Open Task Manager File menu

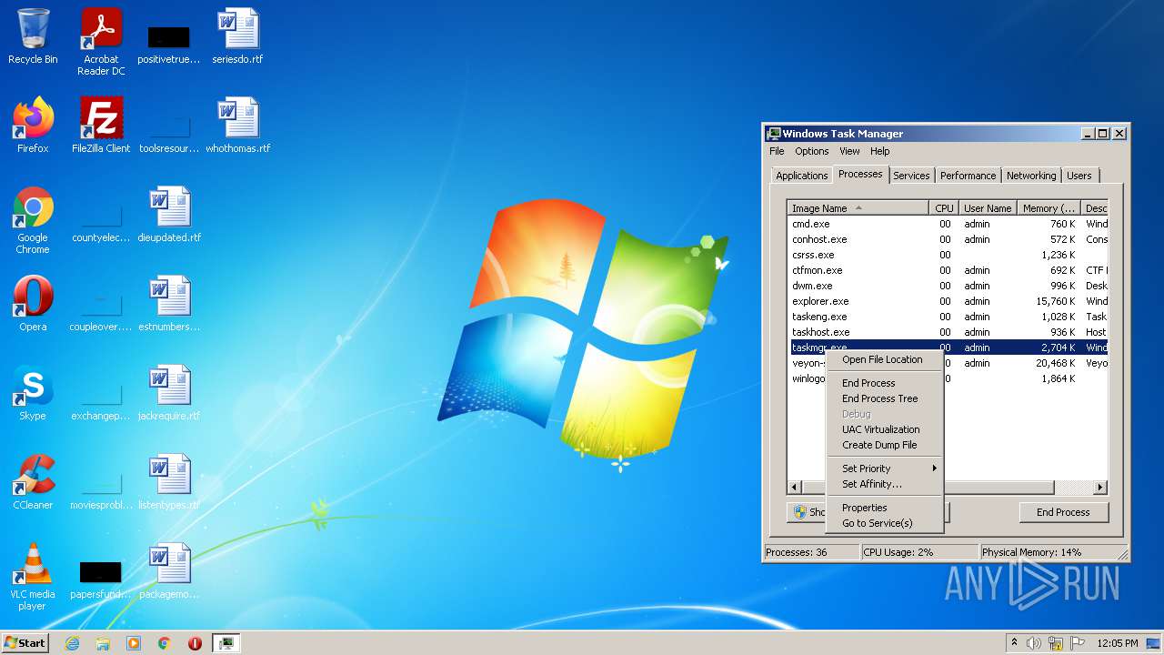coord(777,151)
